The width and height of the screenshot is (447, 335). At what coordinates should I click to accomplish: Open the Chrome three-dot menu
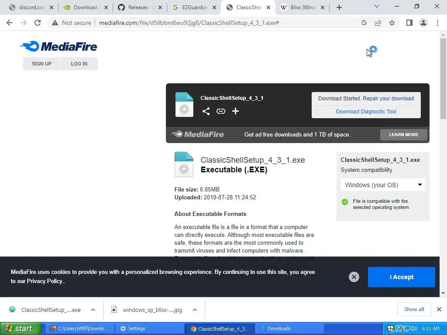point(437,23)
